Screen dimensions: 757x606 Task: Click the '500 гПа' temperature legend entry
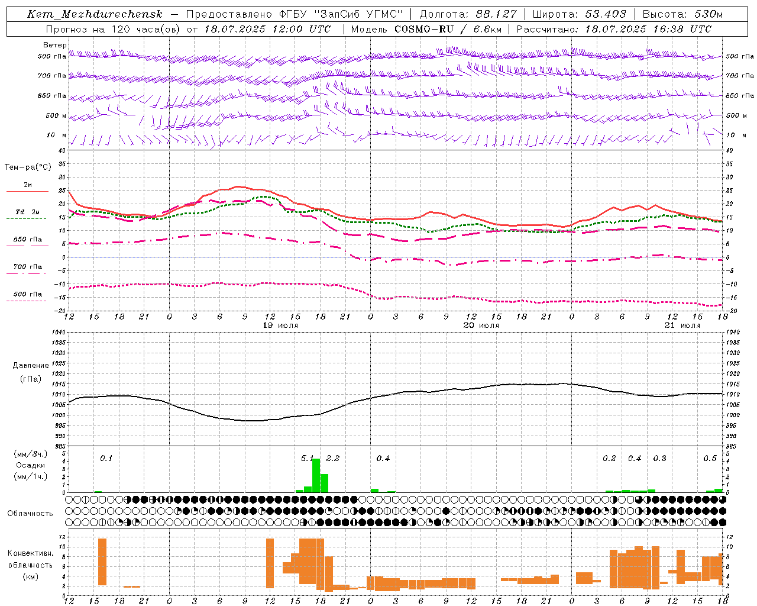point(27,294)
